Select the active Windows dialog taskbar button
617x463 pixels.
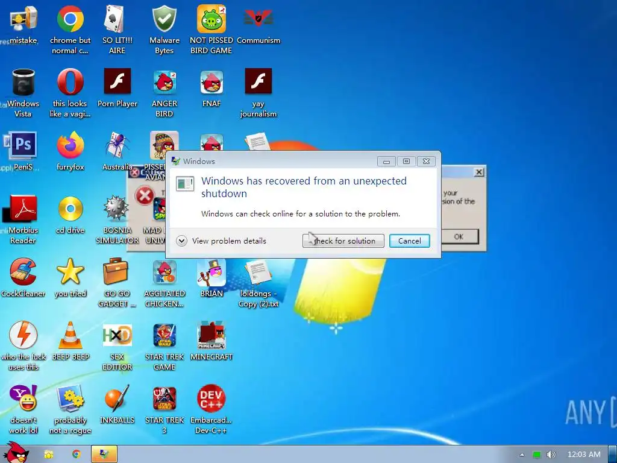click(104, 455)
